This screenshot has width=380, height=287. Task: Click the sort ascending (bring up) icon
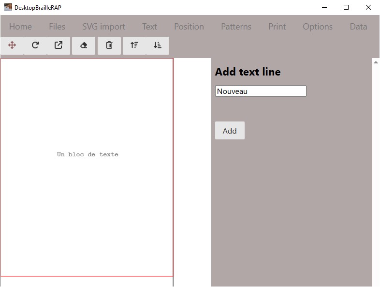point(134,45)
